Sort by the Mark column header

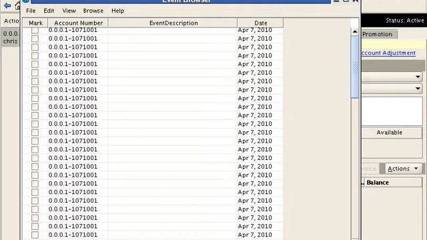point(35,23)
